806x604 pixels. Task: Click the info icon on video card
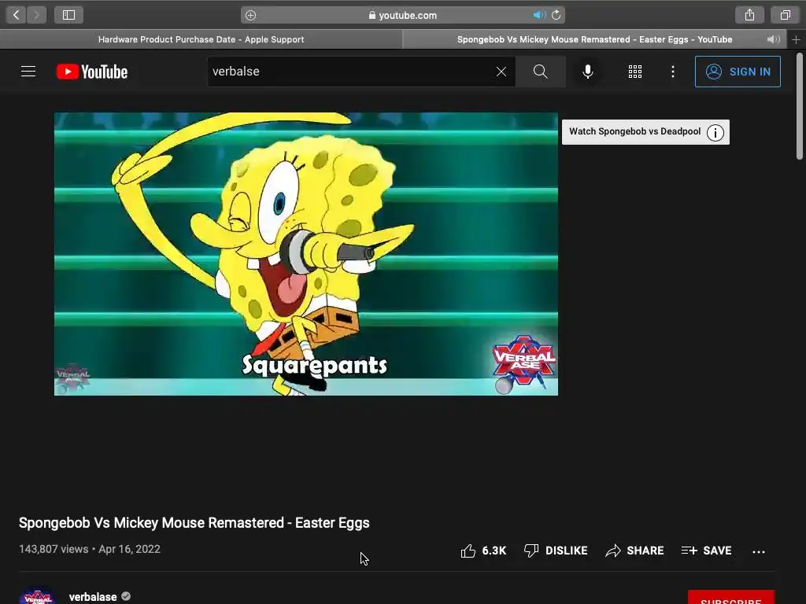click(715, 132)
